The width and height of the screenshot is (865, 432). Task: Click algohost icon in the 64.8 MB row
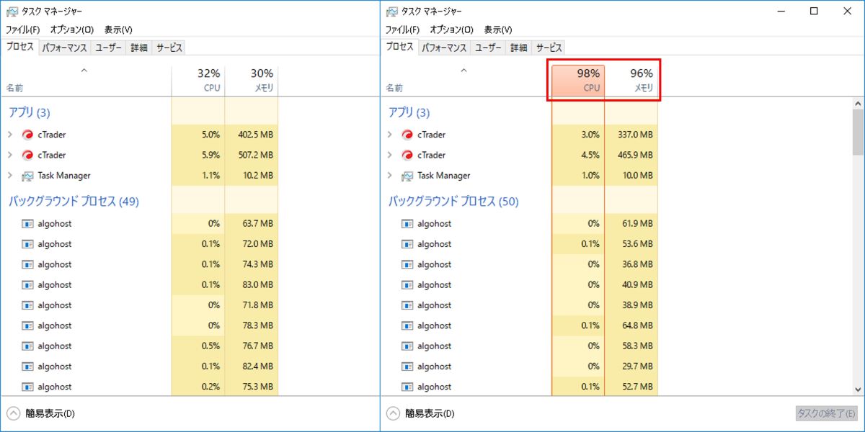[407, 325]
